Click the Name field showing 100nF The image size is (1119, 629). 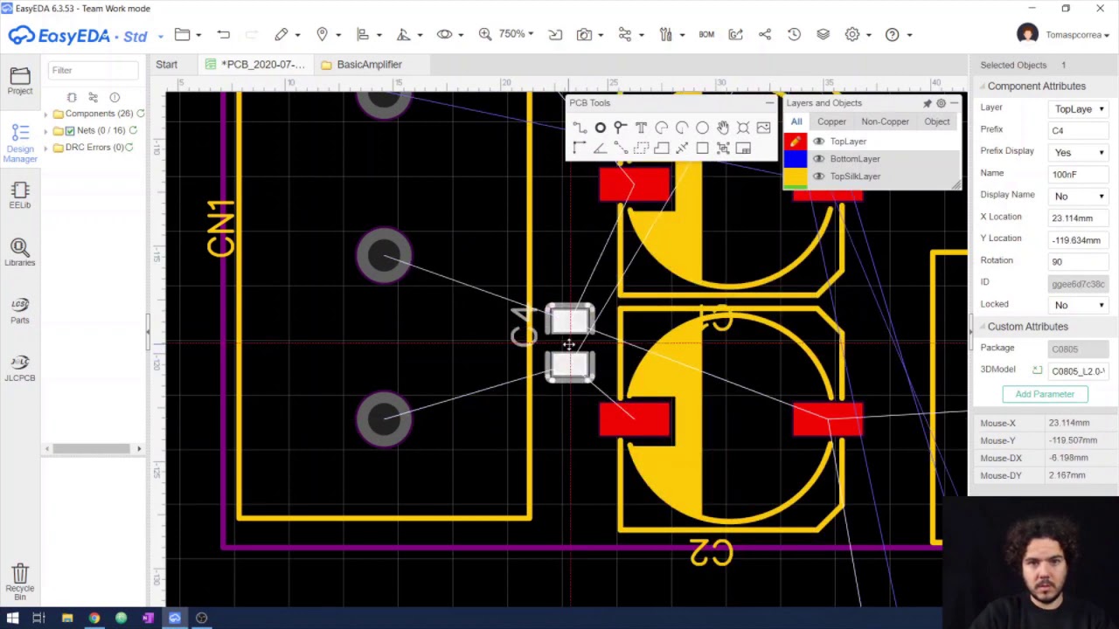[1078, 175]
